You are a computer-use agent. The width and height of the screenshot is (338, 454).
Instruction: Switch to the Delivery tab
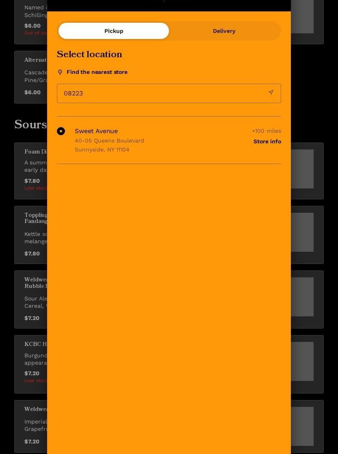[x=224, y=31]
